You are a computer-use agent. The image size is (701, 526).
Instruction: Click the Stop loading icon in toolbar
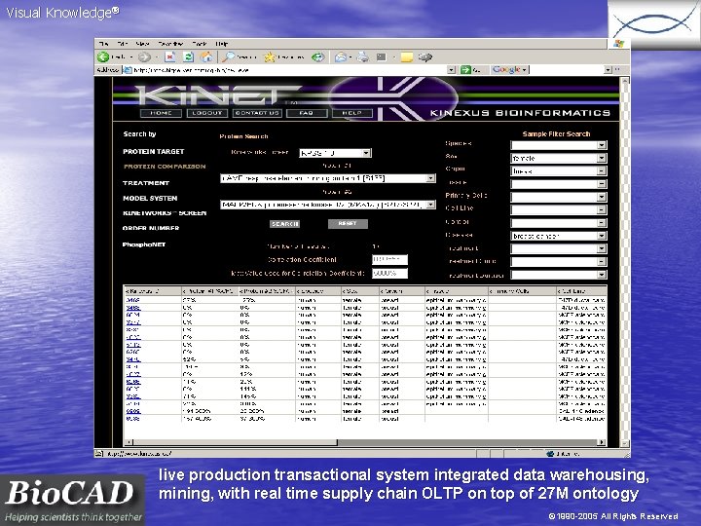pos(169,56)
